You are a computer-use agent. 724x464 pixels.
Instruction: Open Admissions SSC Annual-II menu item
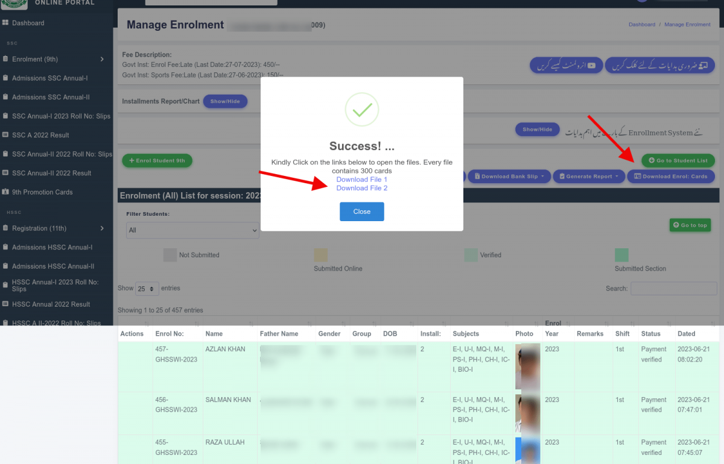pyautogui.click(x=51, y=97)
